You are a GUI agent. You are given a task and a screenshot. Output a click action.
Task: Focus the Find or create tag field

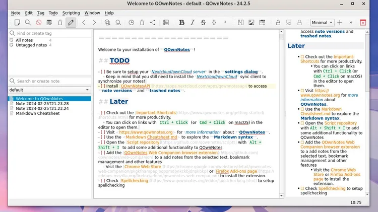(50, 33)
